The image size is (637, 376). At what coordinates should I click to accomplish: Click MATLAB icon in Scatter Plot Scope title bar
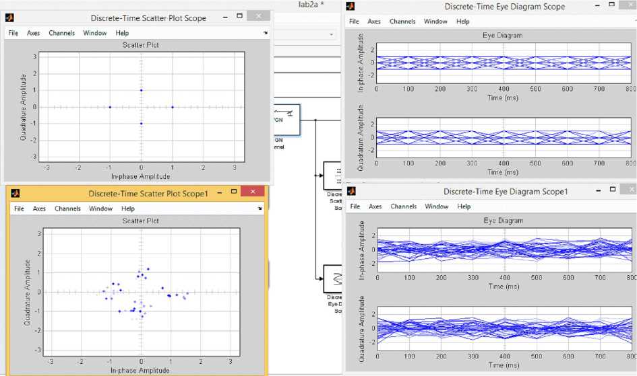pyautogui.click(x=13, y=17)
